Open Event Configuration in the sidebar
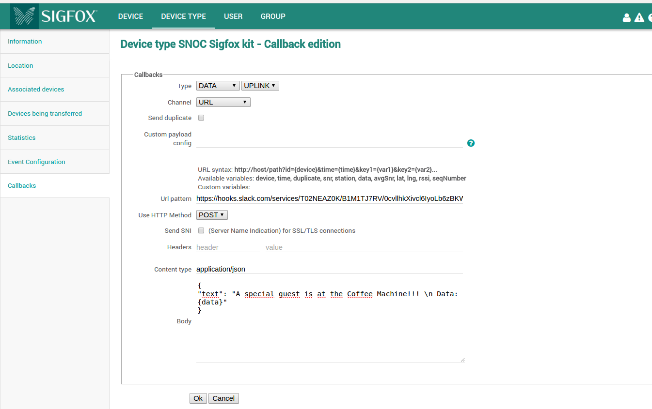Viewport: 652px width, 409px height. (x=55, y=162)
